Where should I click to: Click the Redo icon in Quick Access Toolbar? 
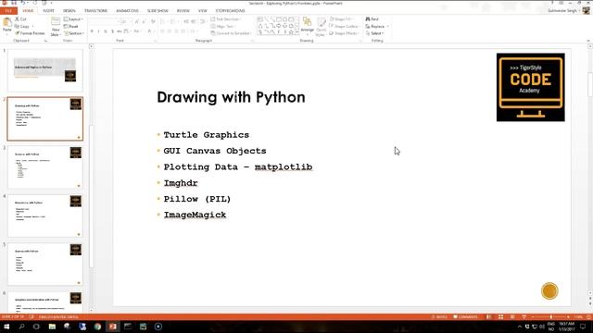tap(35, 3)
